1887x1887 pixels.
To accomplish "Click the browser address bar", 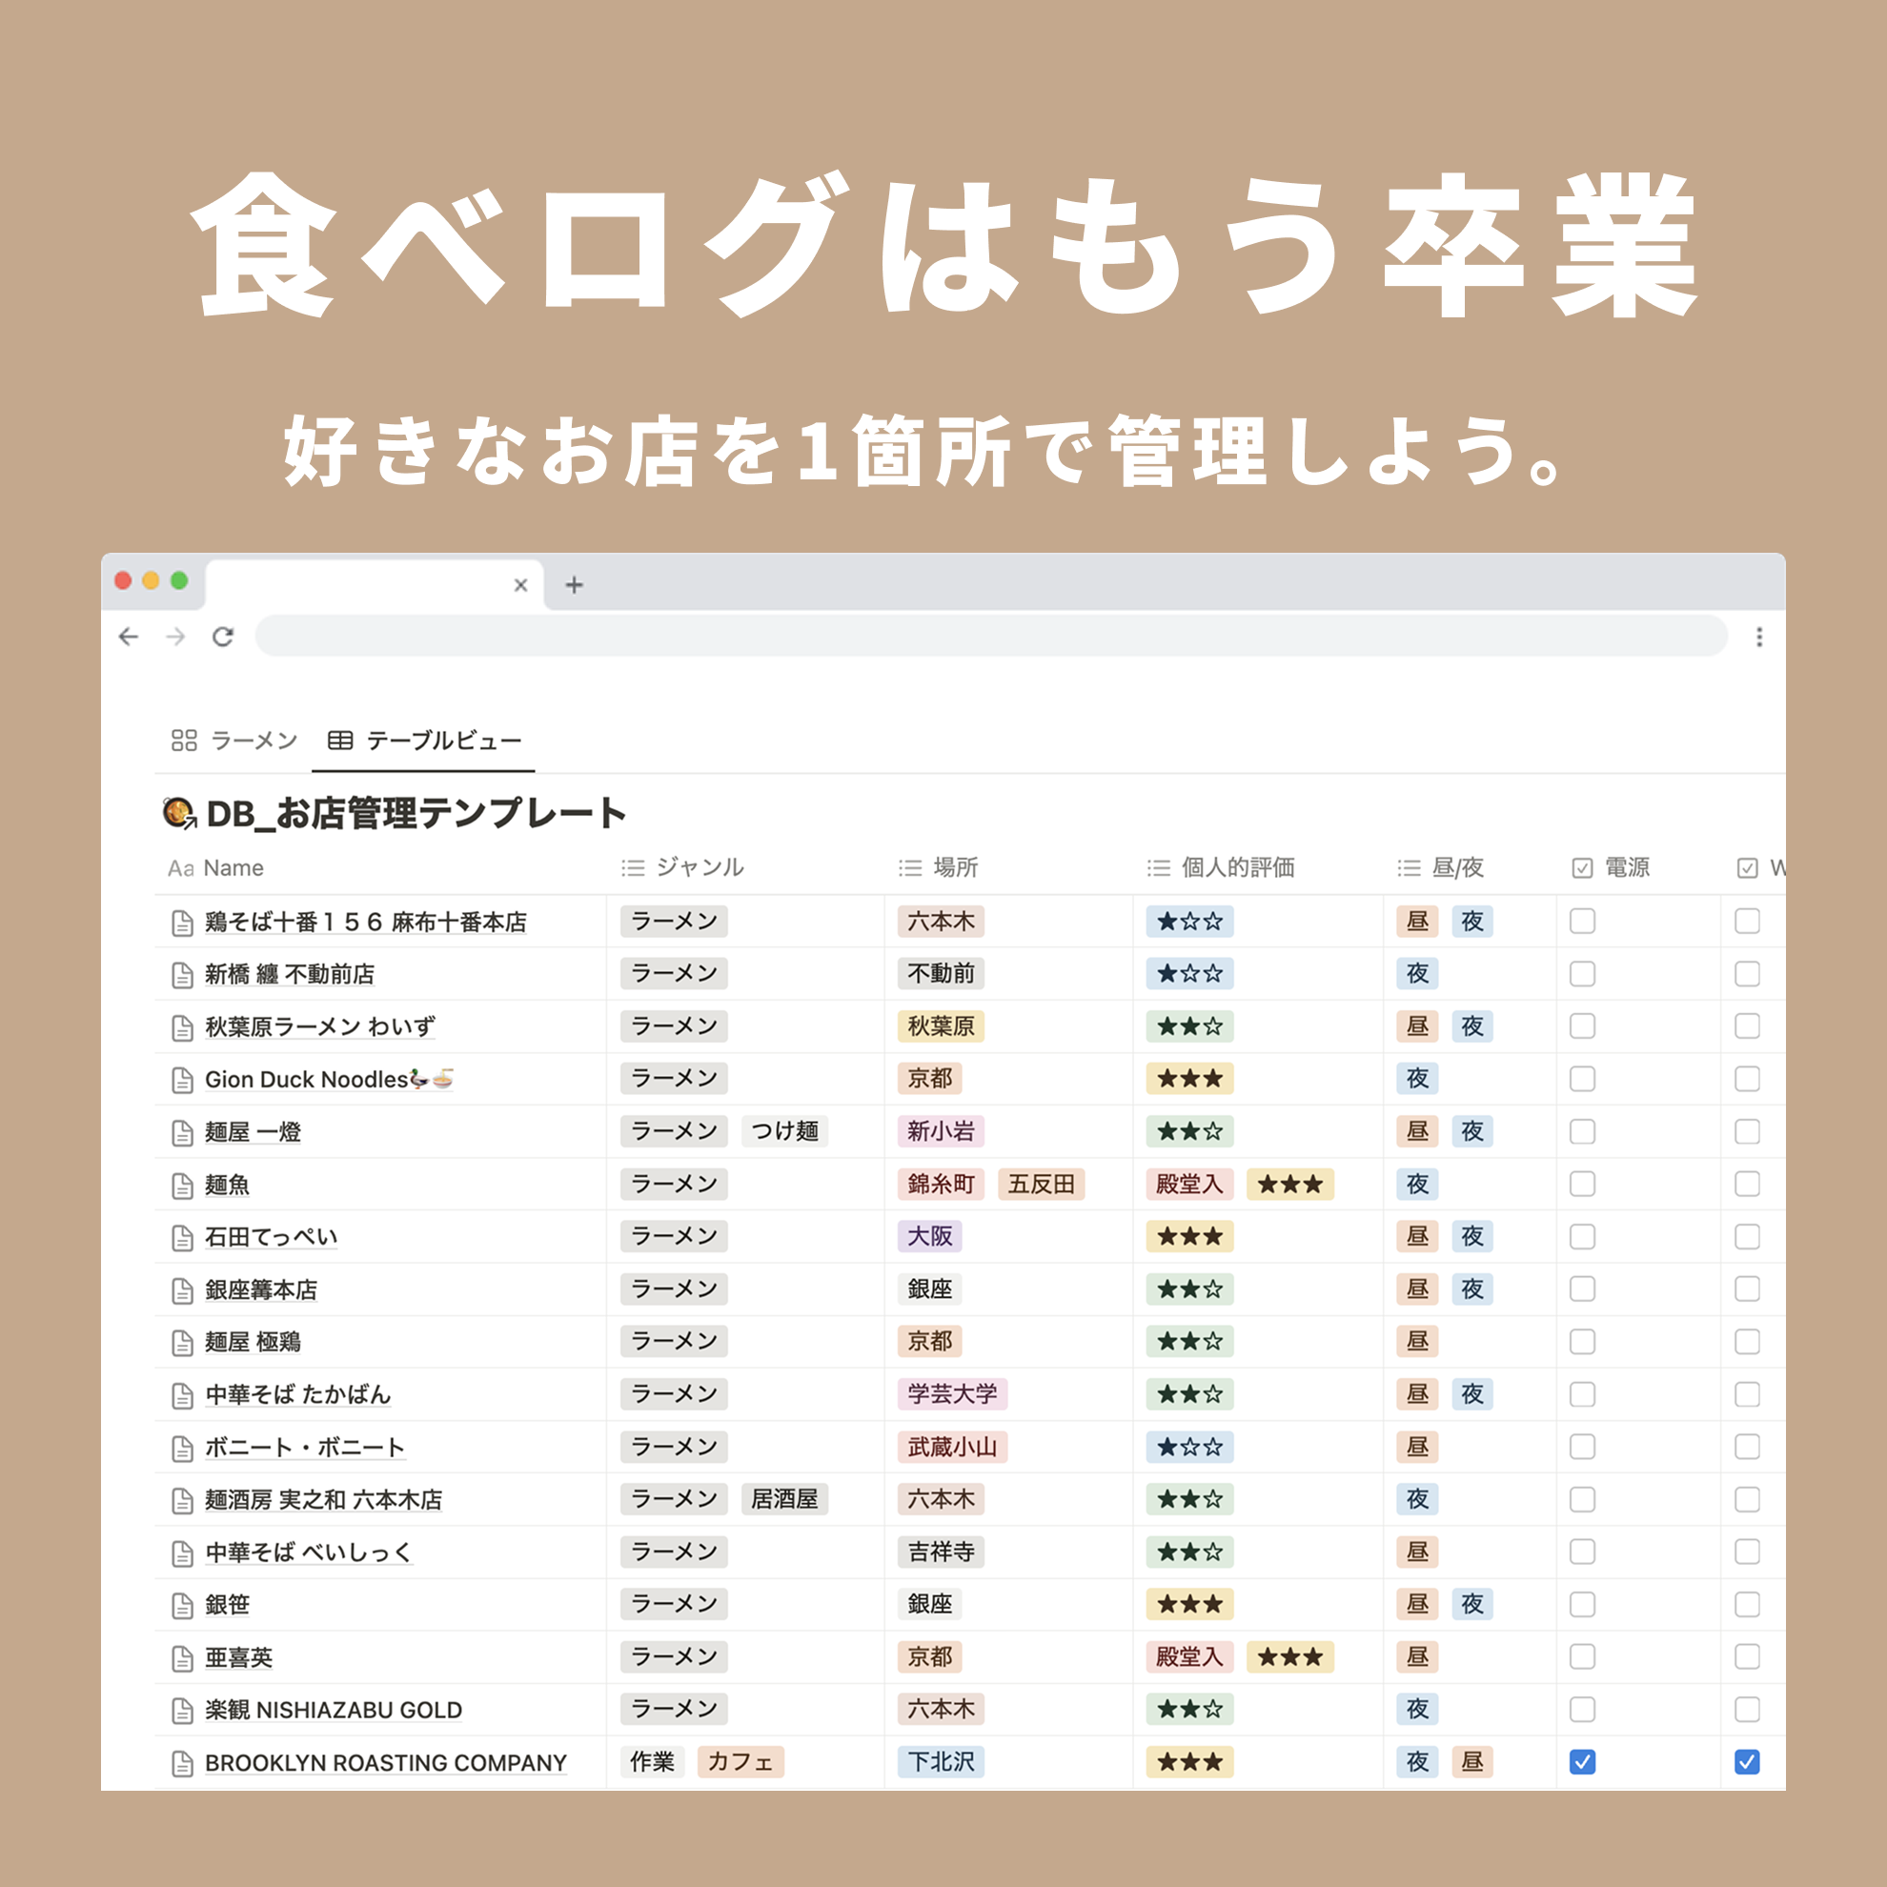I will tap(990, 637).
